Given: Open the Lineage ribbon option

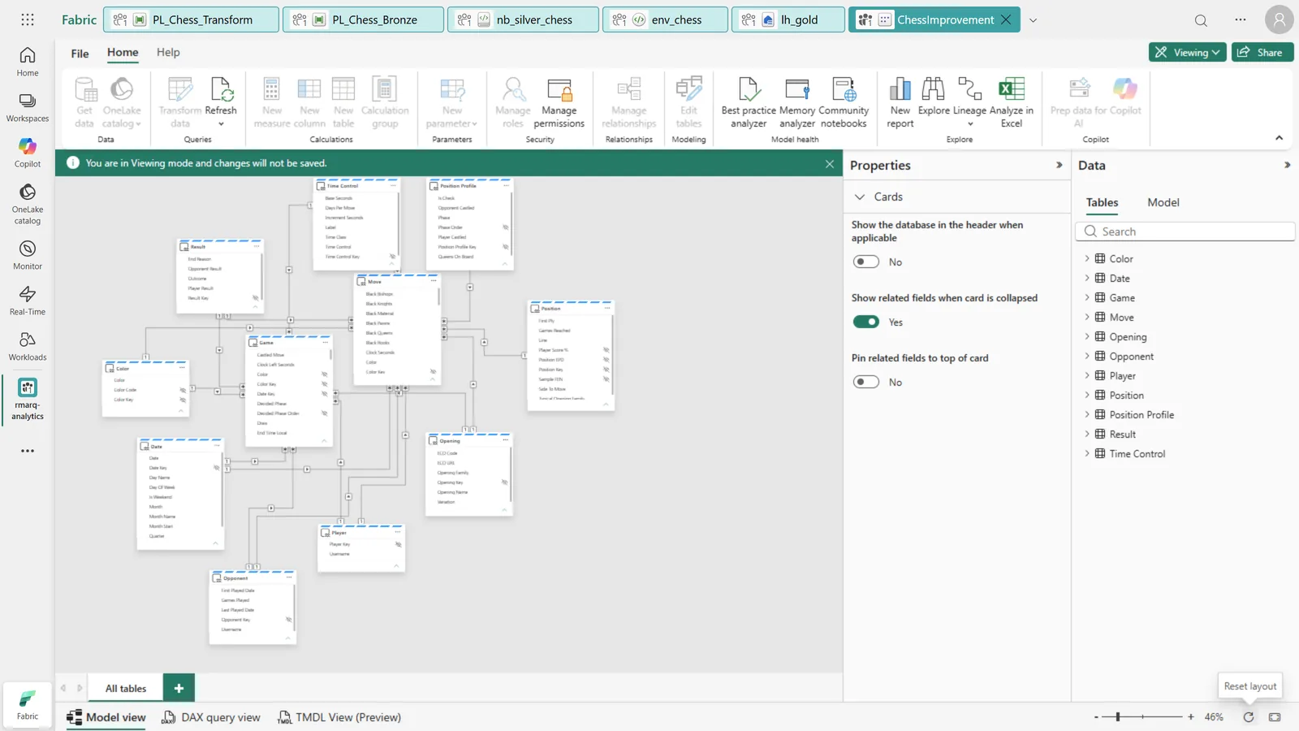Looking at the screenshot, I should [x=969, y=102].
